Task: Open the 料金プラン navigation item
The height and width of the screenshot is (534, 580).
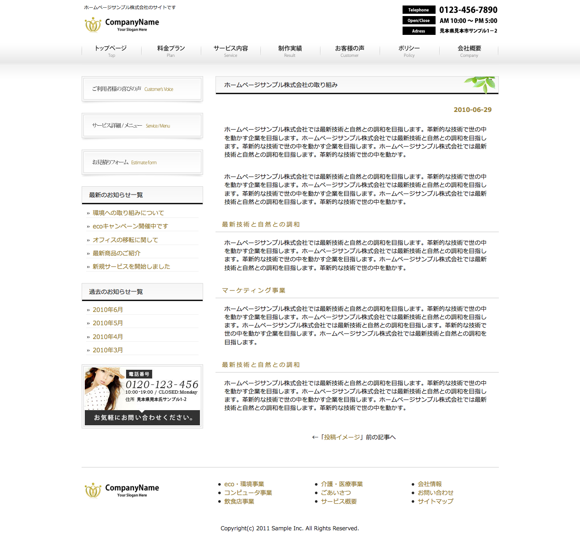Action: click(x=171, y=51)
